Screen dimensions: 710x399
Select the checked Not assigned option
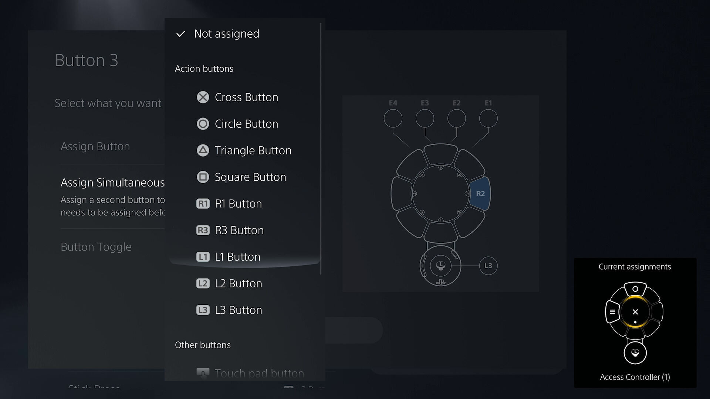[226, 34]
